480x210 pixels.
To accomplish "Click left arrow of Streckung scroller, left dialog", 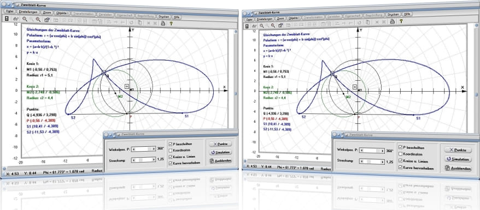I will 133,160.
